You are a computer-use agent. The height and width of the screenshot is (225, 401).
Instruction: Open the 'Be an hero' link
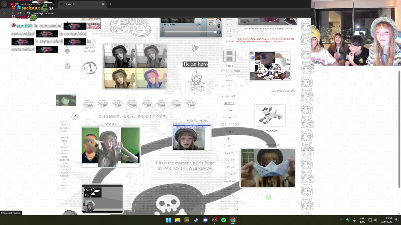[195, 64]
